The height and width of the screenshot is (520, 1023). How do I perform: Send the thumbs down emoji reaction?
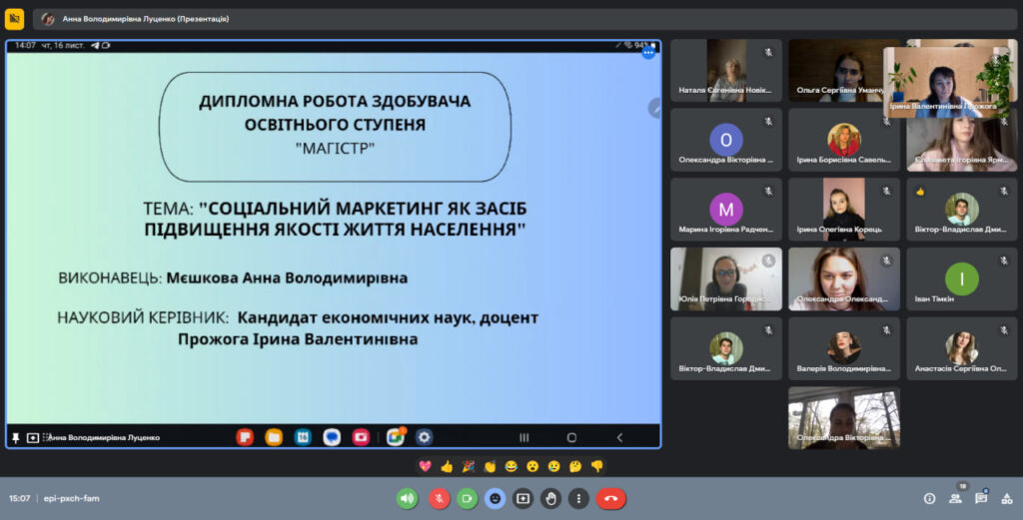click(x=596, y=466)
